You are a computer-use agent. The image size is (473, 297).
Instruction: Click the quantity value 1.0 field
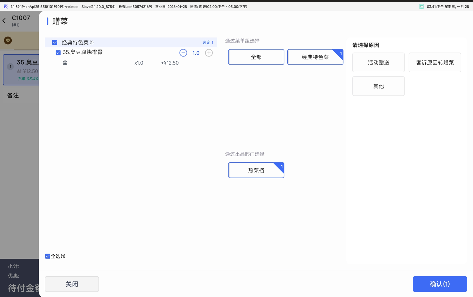[x=196, y=53]
